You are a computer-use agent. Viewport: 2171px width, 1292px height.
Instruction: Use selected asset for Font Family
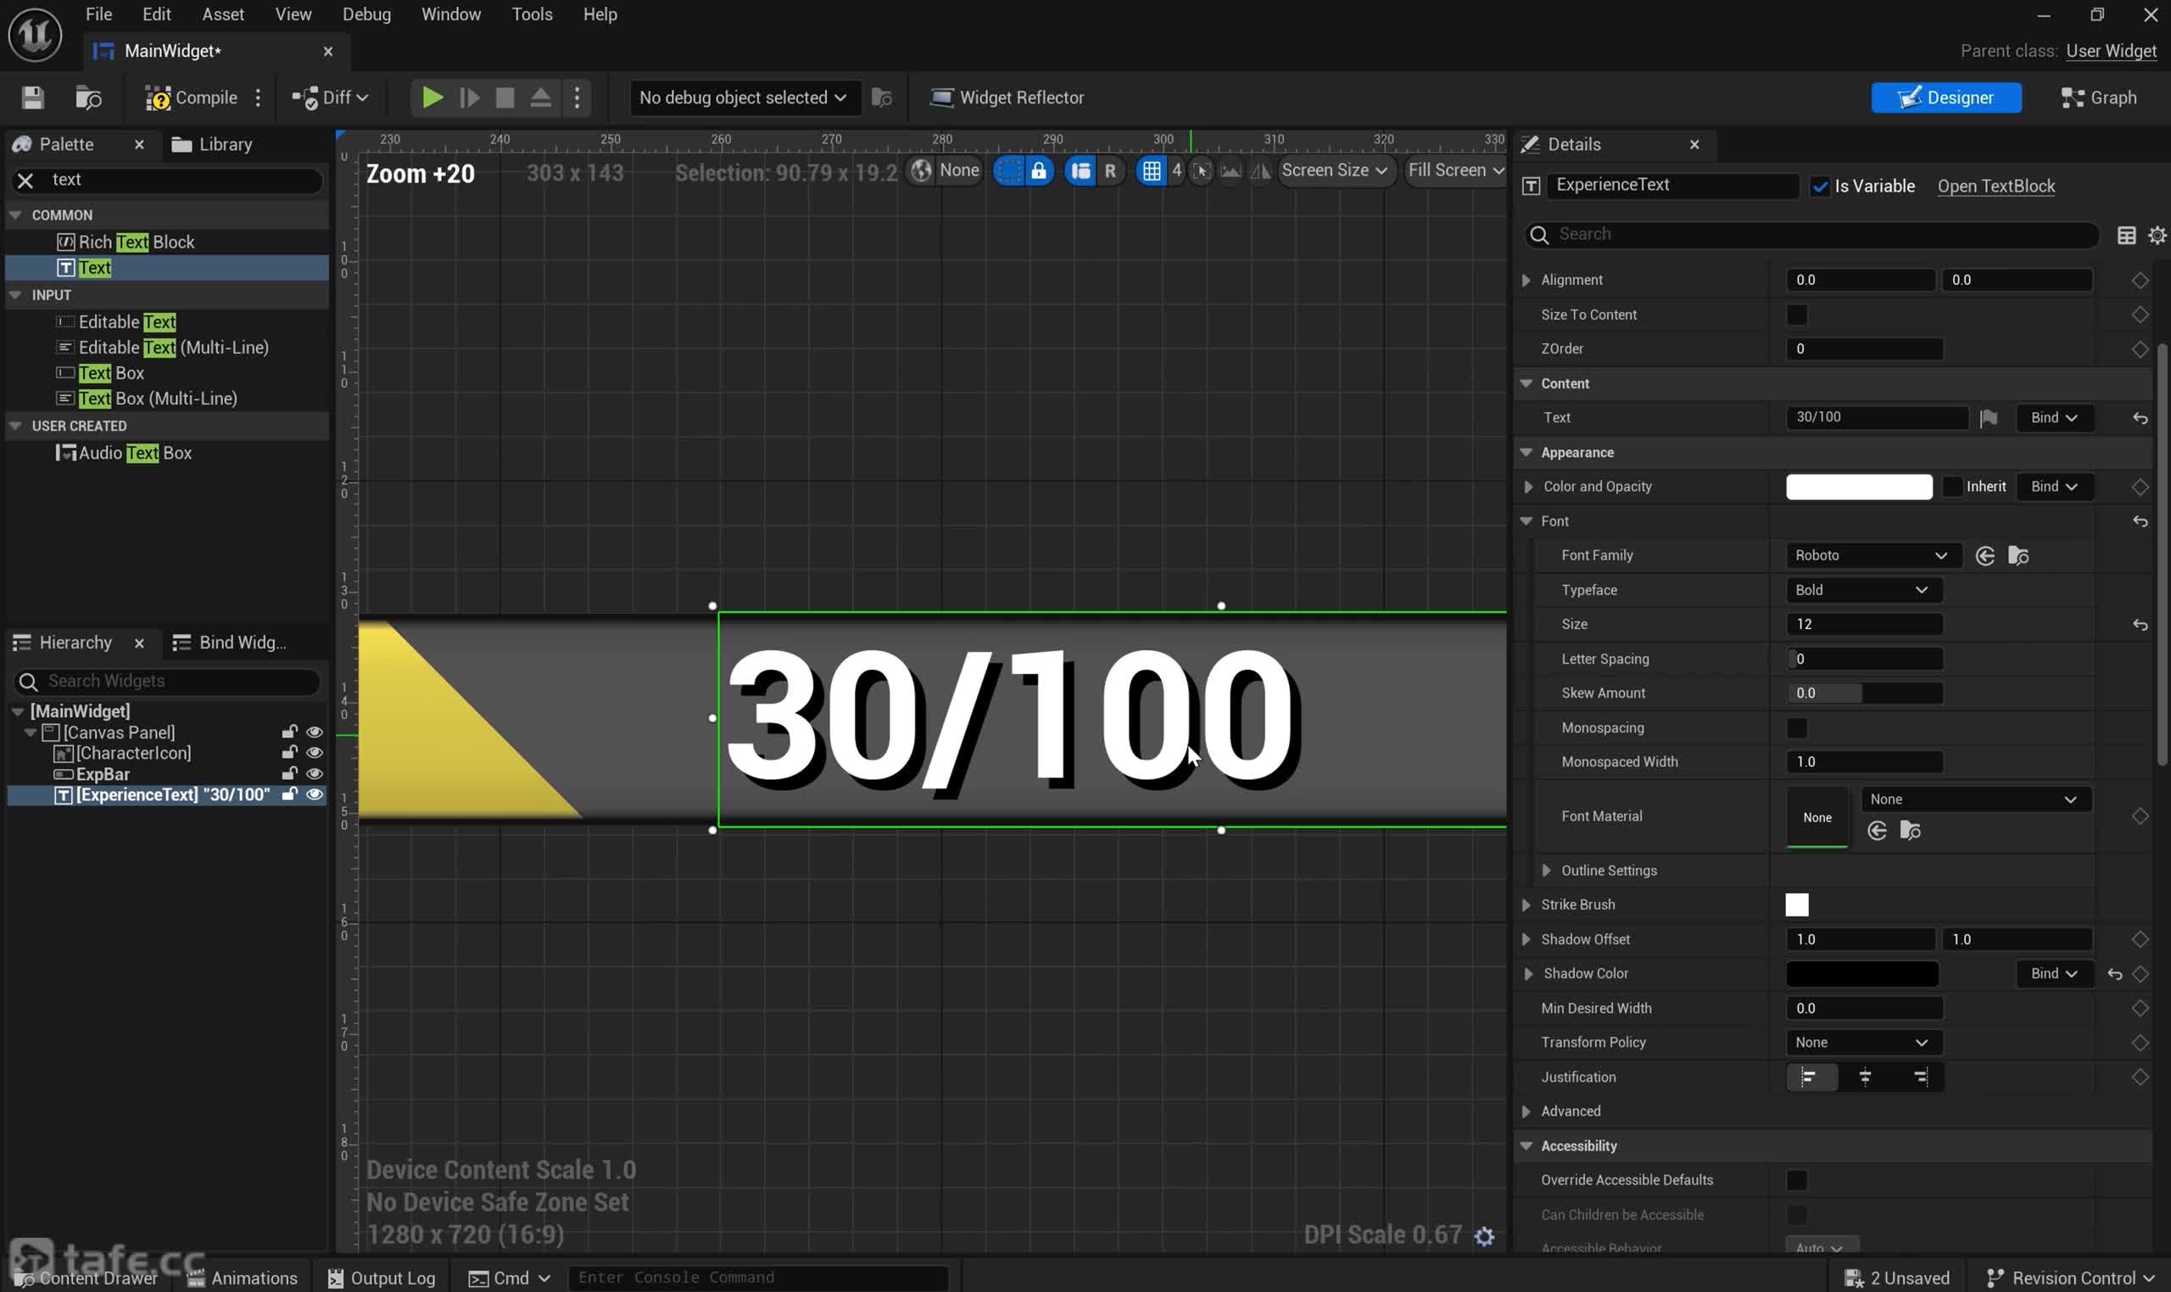(1984, 555)
